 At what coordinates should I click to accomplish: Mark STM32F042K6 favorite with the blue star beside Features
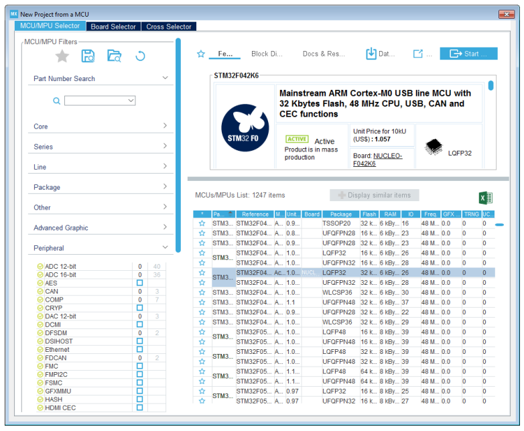201,54
